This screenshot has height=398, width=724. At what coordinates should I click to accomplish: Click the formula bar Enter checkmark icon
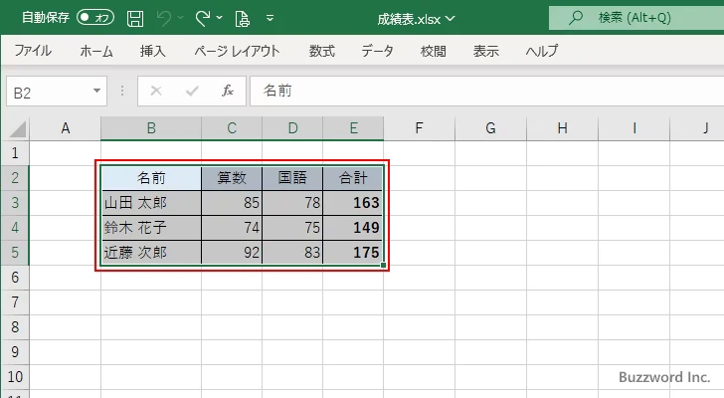point(192,91)
